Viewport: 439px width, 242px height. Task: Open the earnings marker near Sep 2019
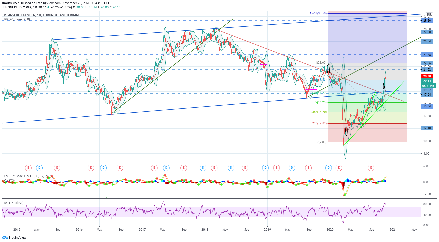point(308,168)
